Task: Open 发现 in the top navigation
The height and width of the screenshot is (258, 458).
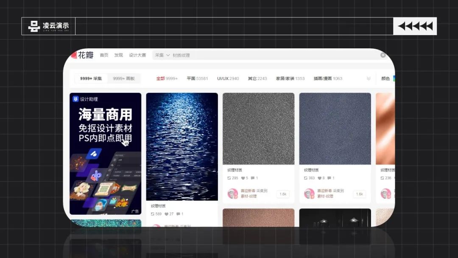Action: 119,55
